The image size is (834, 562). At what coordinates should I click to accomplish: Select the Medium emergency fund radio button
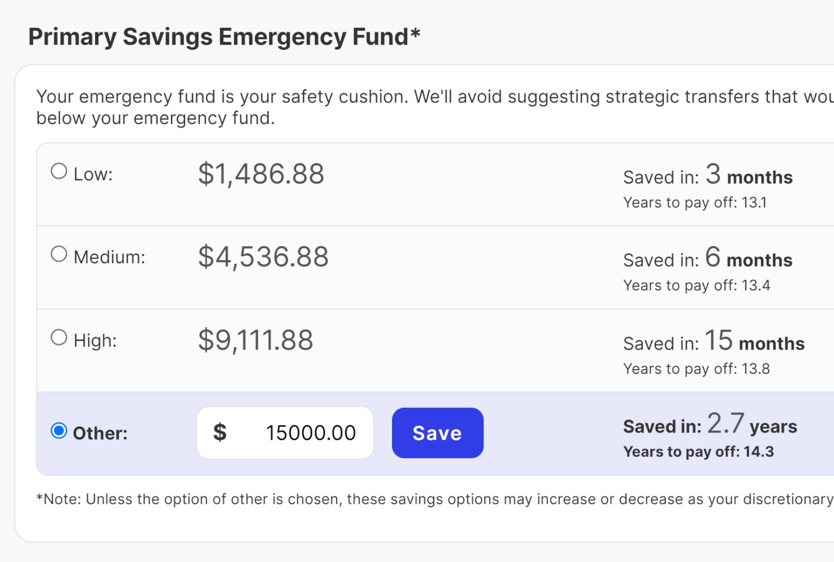[59, 254]
